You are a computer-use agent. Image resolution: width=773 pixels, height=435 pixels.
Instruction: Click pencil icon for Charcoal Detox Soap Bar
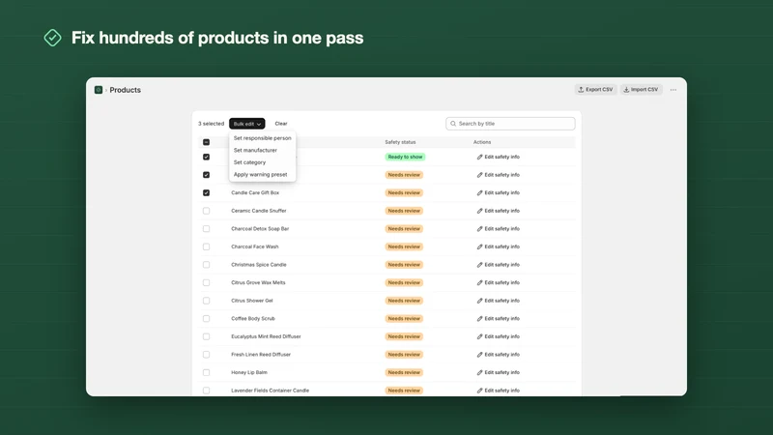pyautogui.click(x=479, y=229)
